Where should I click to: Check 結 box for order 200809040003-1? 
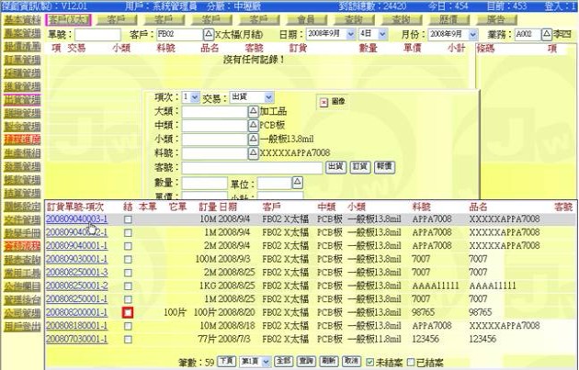[128, 220]
